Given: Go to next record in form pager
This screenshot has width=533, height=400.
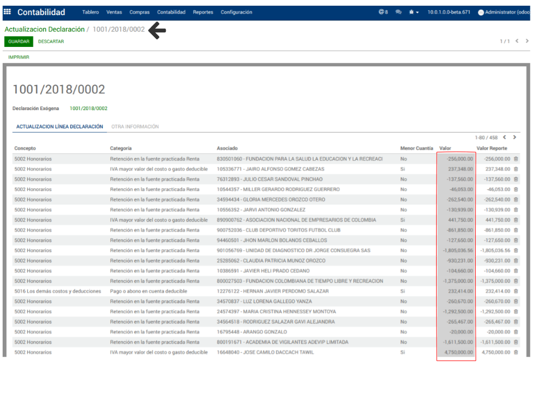Looking at the screenshot, I should tap(526, 41).
